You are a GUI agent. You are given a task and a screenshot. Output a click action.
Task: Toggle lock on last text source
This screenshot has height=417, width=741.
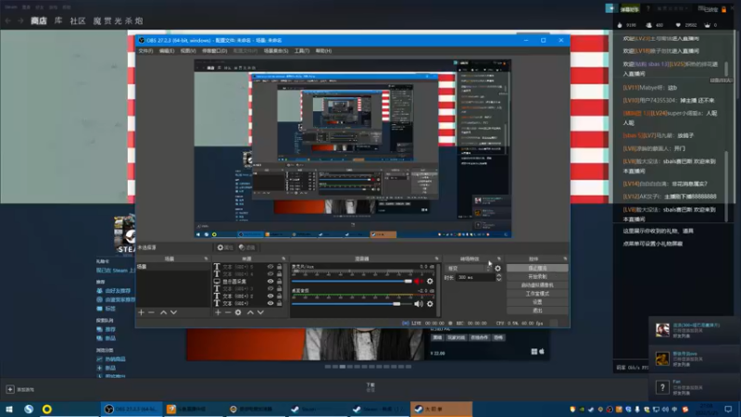280,303
